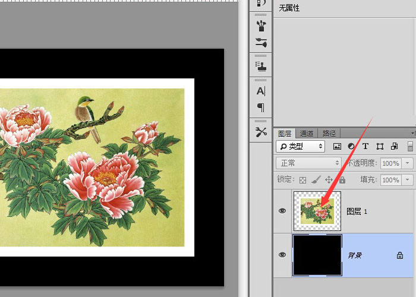
Task: Open the Paragraph panel icon
Action: tap(261, 108)
